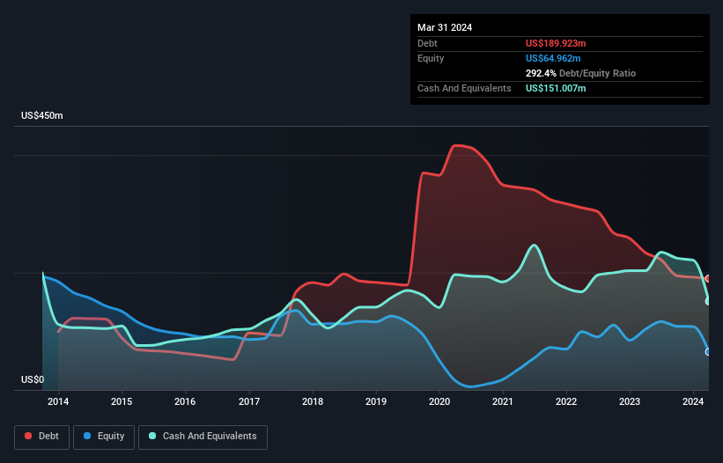Click Cash And Equivalents label in tooltip
This screenshot has width=723, height=463.
pyautogui.click(x=464, y=88)
